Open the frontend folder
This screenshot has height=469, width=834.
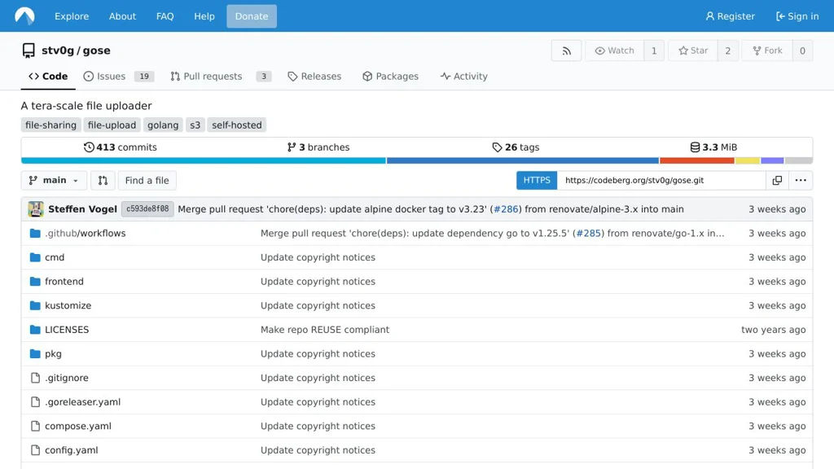pyautogui.click(x=64, y=282)
